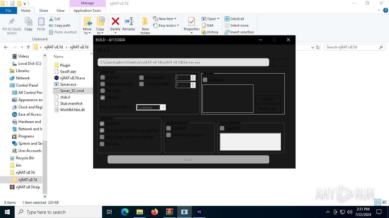Click the browse button beside the server path

279,62
